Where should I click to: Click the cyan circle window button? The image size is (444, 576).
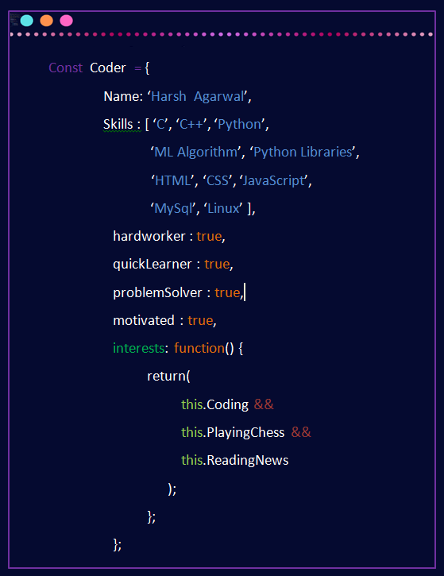27,21
